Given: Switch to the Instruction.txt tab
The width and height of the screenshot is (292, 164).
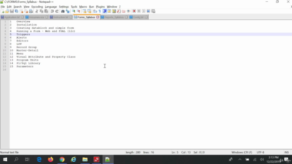Looking at the screenshot, I should click(61, 17).
